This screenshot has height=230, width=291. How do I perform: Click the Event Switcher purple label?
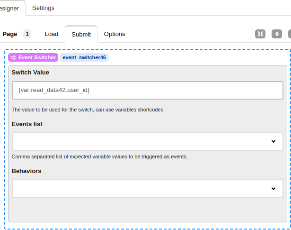point(33,57)
